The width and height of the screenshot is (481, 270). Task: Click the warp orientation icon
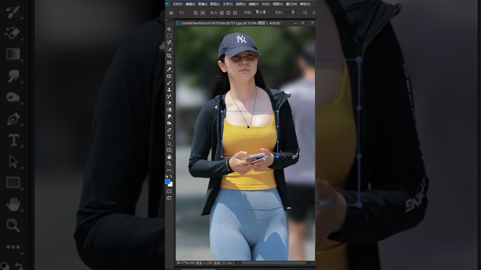tap(305, 13)
